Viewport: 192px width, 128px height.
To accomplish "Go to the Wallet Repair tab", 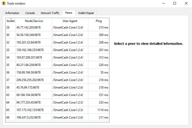I will 86,13.
